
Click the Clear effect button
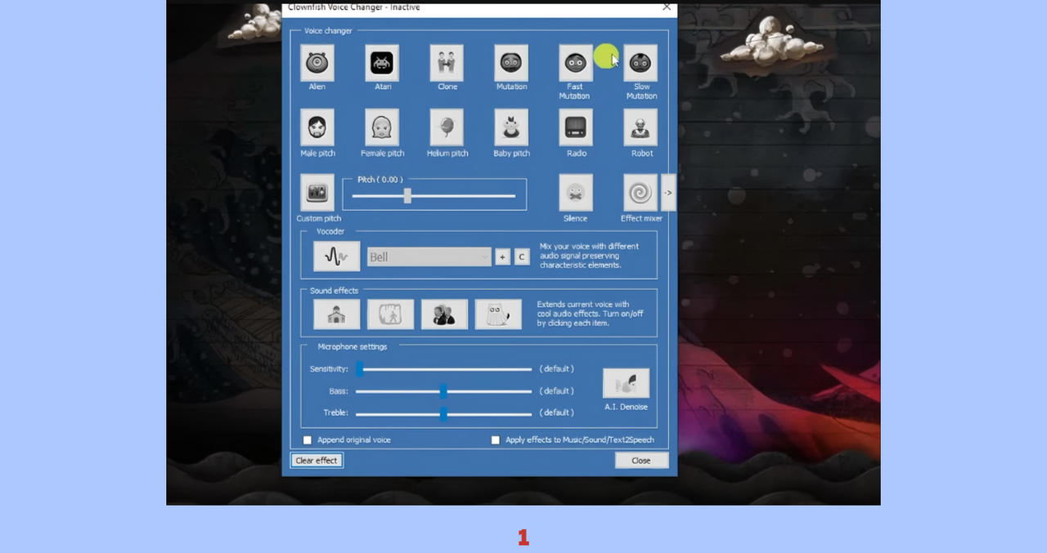click(317, 461)
